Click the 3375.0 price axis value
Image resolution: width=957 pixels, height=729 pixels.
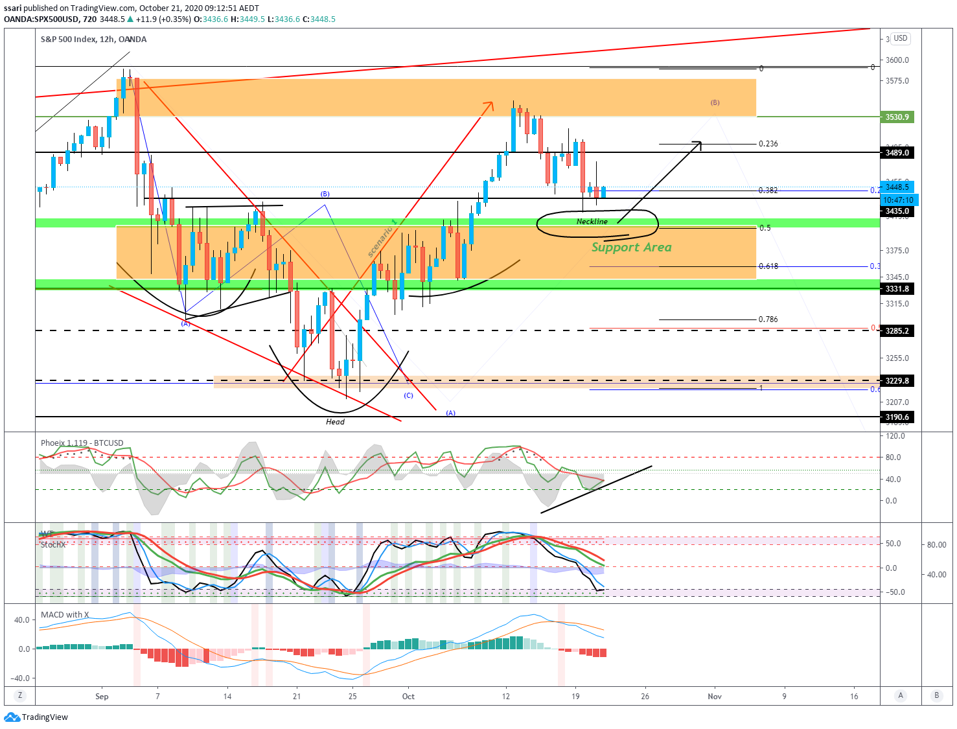point(897,251)
